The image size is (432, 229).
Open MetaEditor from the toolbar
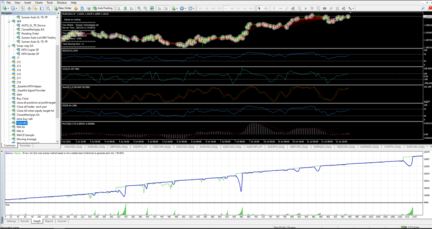(x=76, y=8)
